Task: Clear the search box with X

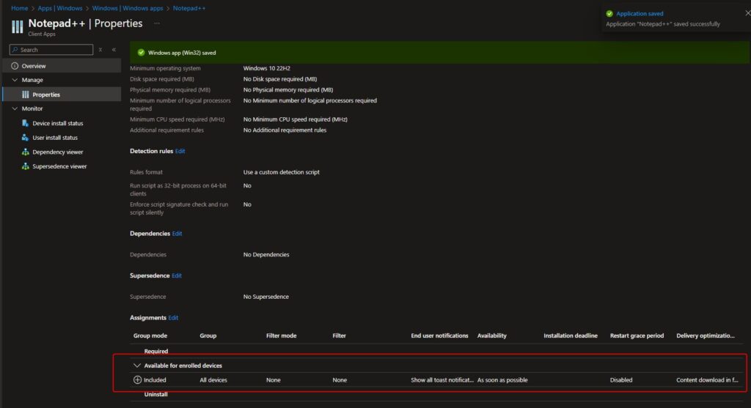Action: pos(100,50)
